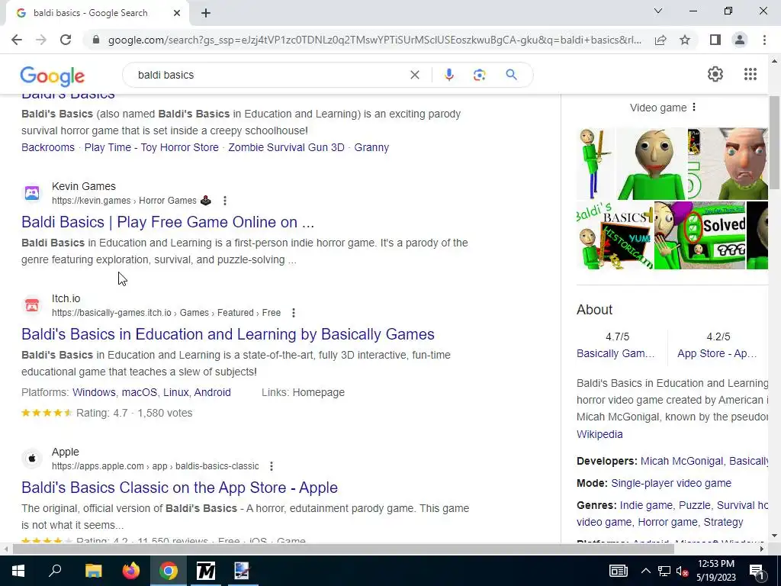Reload the page with the refresh icon
Image resolution: width=781 pixels, height=586 pixels.
(x=66, y=40)
